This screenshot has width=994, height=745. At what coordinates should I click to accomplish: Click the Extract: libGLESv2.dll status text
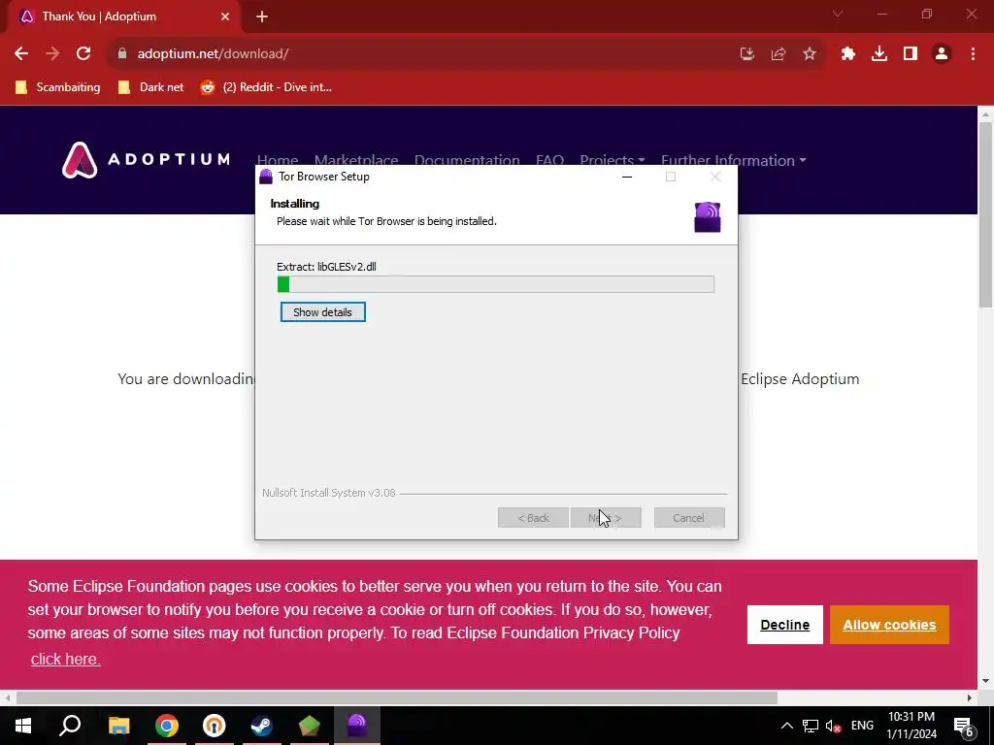point(326,267)
